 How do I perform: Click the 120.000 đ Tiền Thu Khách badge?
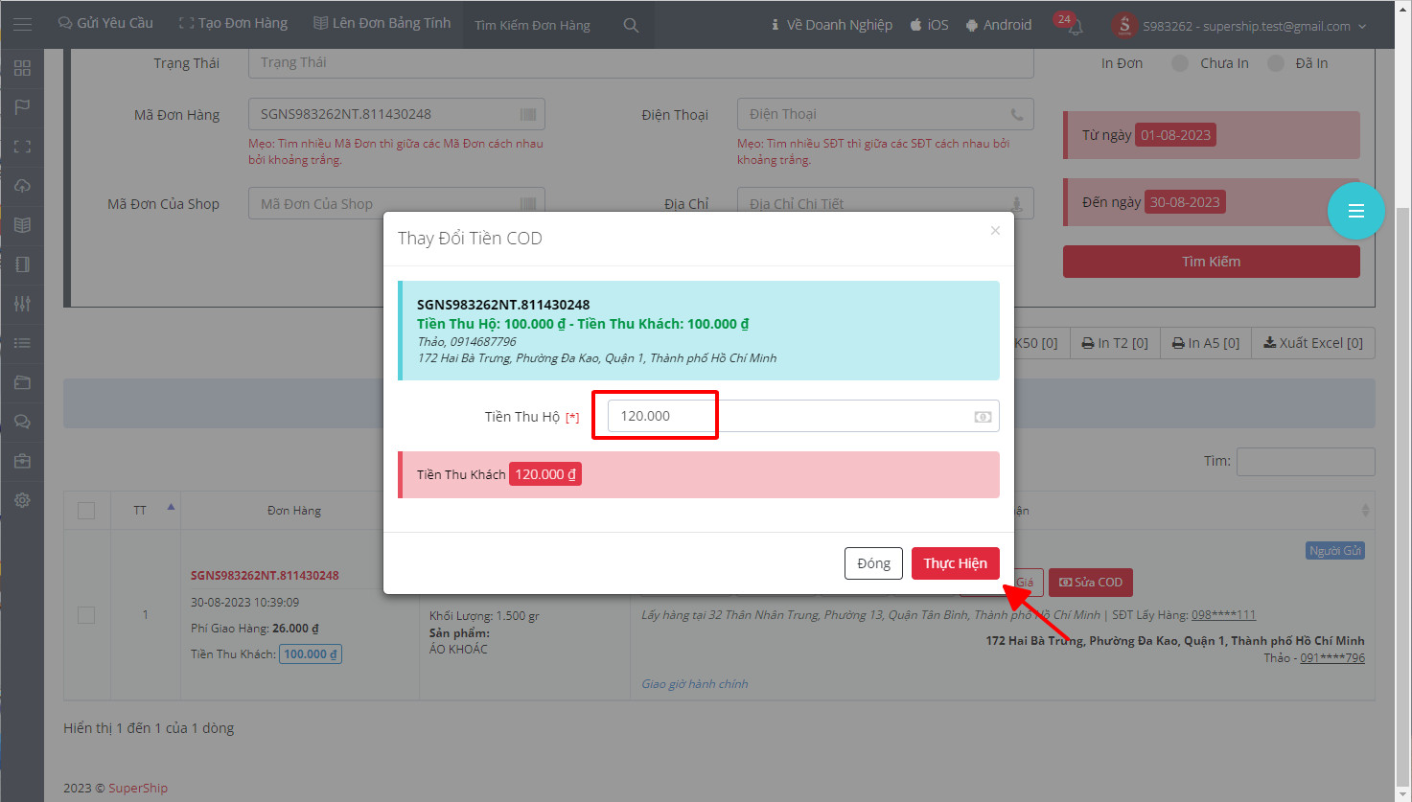click(x=545, y=474)
